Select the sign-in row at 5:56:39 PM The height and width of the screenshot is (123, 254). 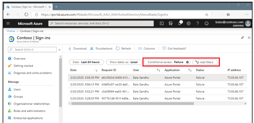pyautogui.click(x=157, y=78)
